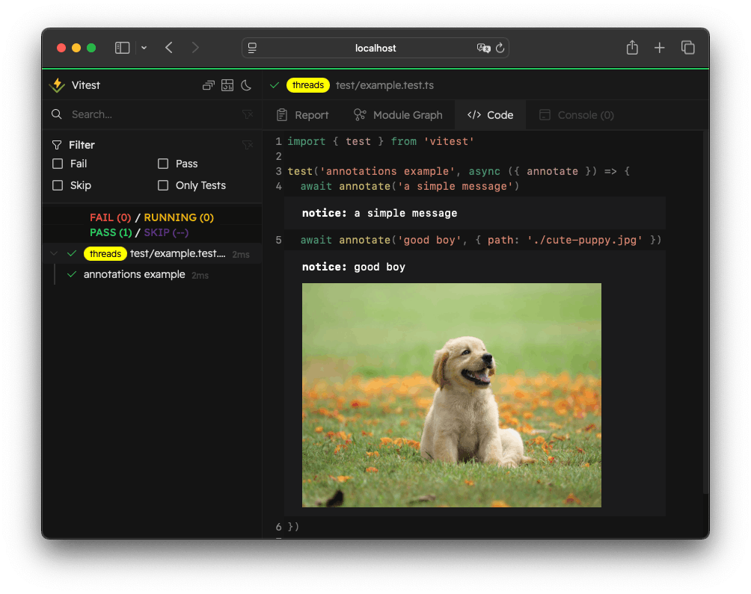The width and height of the screenshot is (751, 594).
Task: Click the collapse-all tests icon next to Vitest
Action: (208, 85)
